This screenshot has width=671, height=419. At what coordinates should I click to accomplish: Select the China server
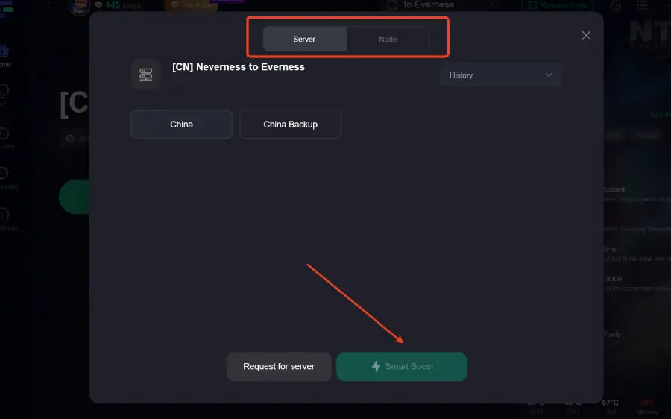[181, 125]
